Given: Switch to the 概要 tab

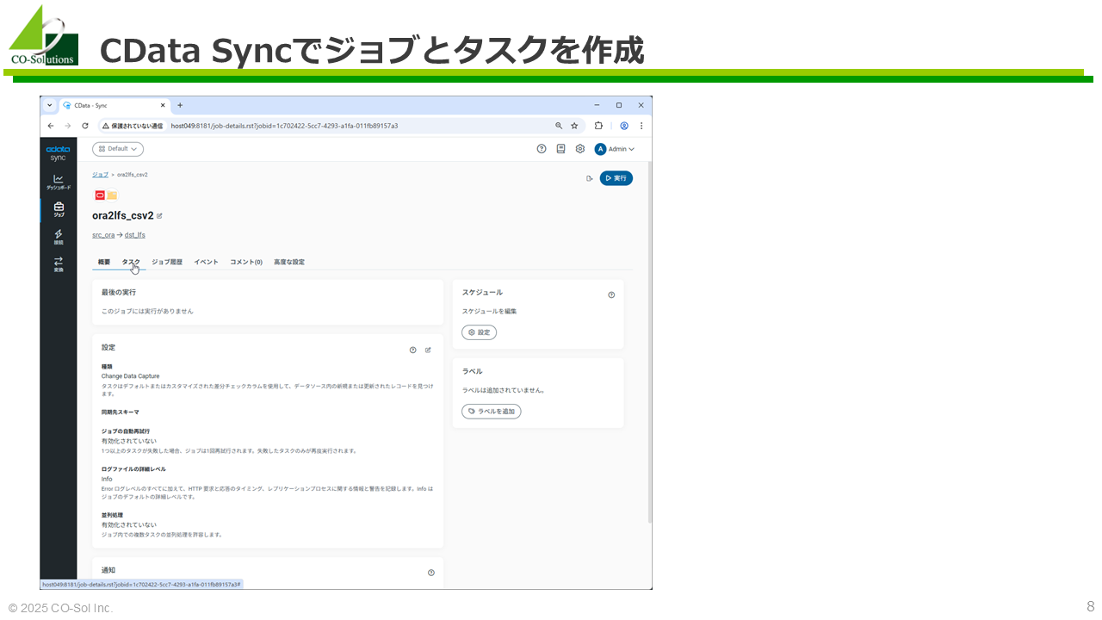Looking at the screenshot, I should pyautogui.click(x=104, y=262).
